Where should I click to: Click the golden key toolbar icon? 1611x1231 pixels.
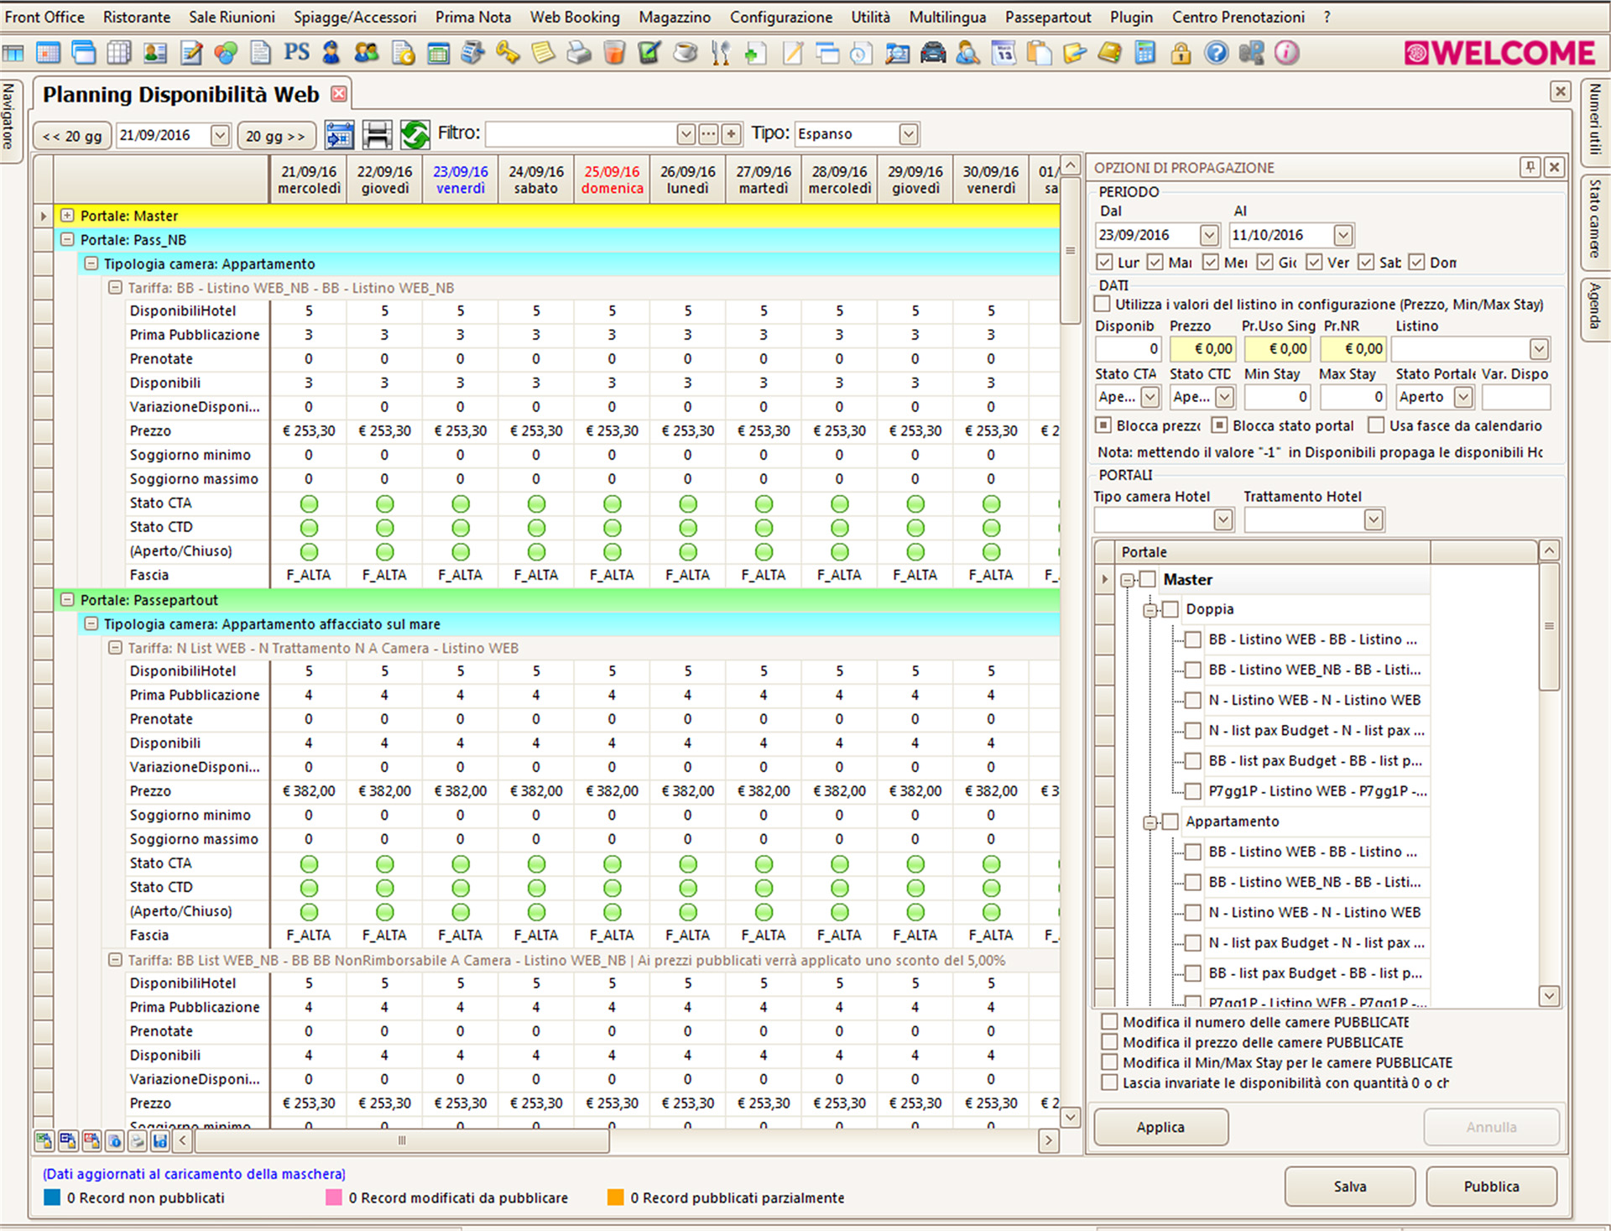(508, 53)
